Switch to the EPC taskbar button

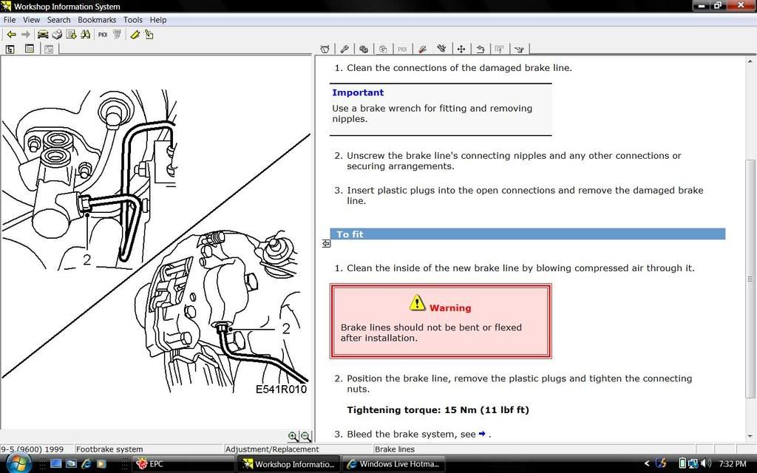pos(182,464)
